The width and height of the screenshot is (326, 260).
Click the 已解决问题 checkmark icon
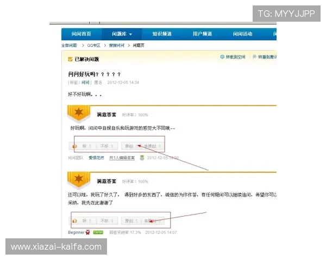click(x=70, y=59)
